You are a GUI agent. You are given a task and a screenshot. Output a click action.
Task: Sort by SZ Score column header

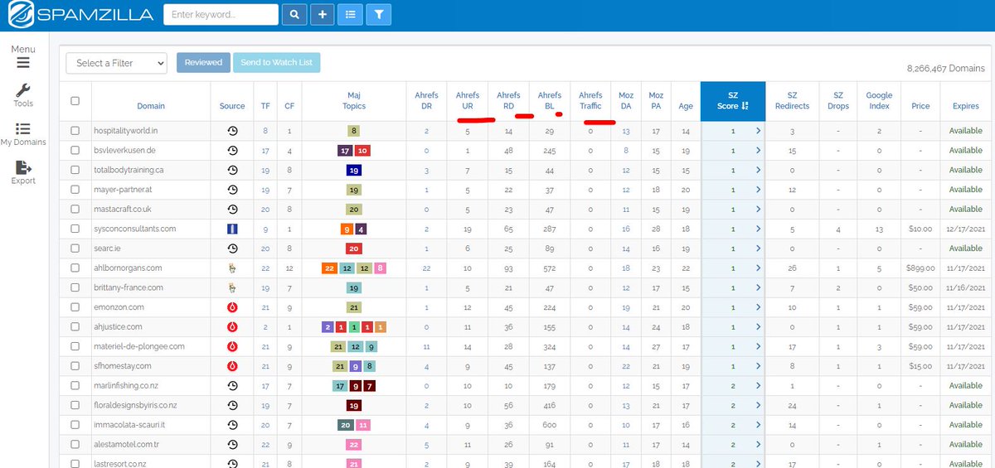click(x=733, y=101)
